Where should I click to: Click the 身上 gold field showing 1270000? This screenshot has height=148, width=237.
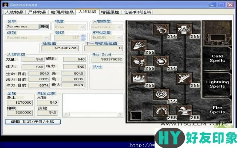[20, 103]
